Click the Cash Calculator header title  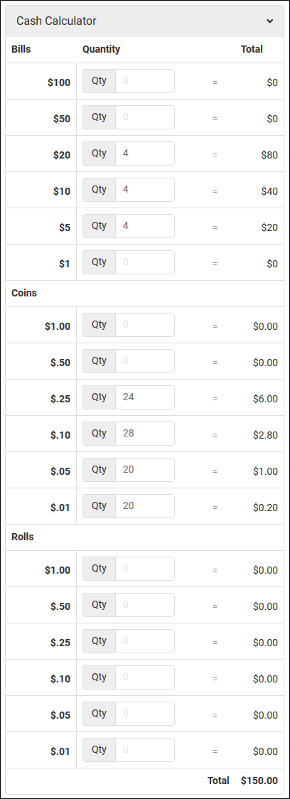[57, 21]
